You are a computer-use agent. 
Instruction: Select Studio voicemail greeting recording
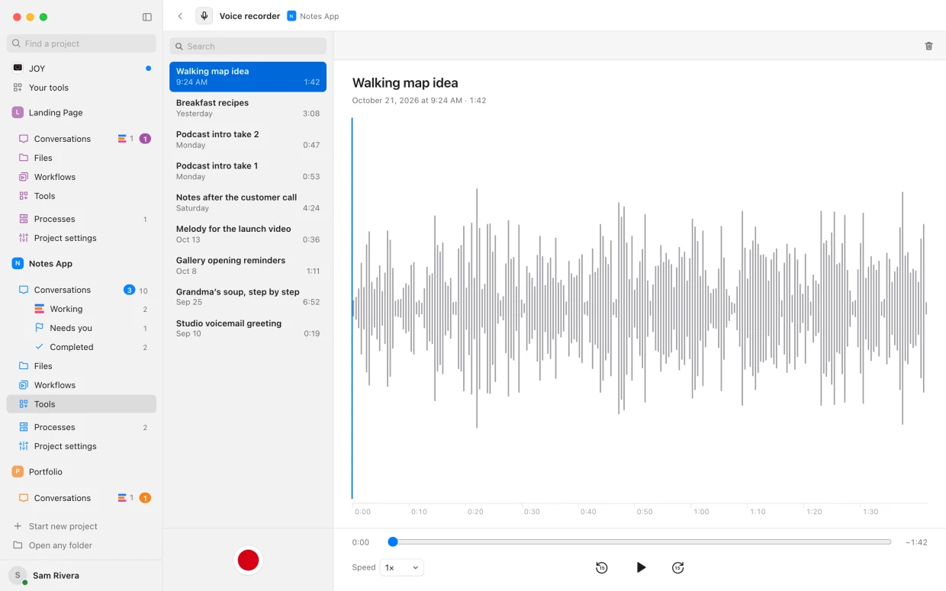point(248,329)
